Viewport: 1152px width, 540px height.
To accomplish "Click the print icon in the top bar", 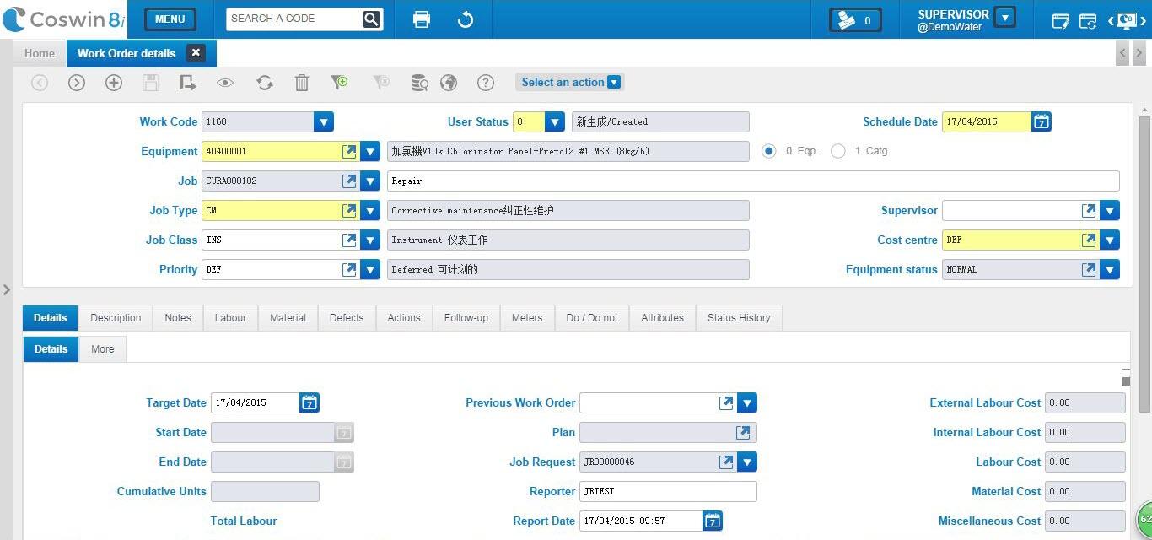I will click(x=422, y=19).
